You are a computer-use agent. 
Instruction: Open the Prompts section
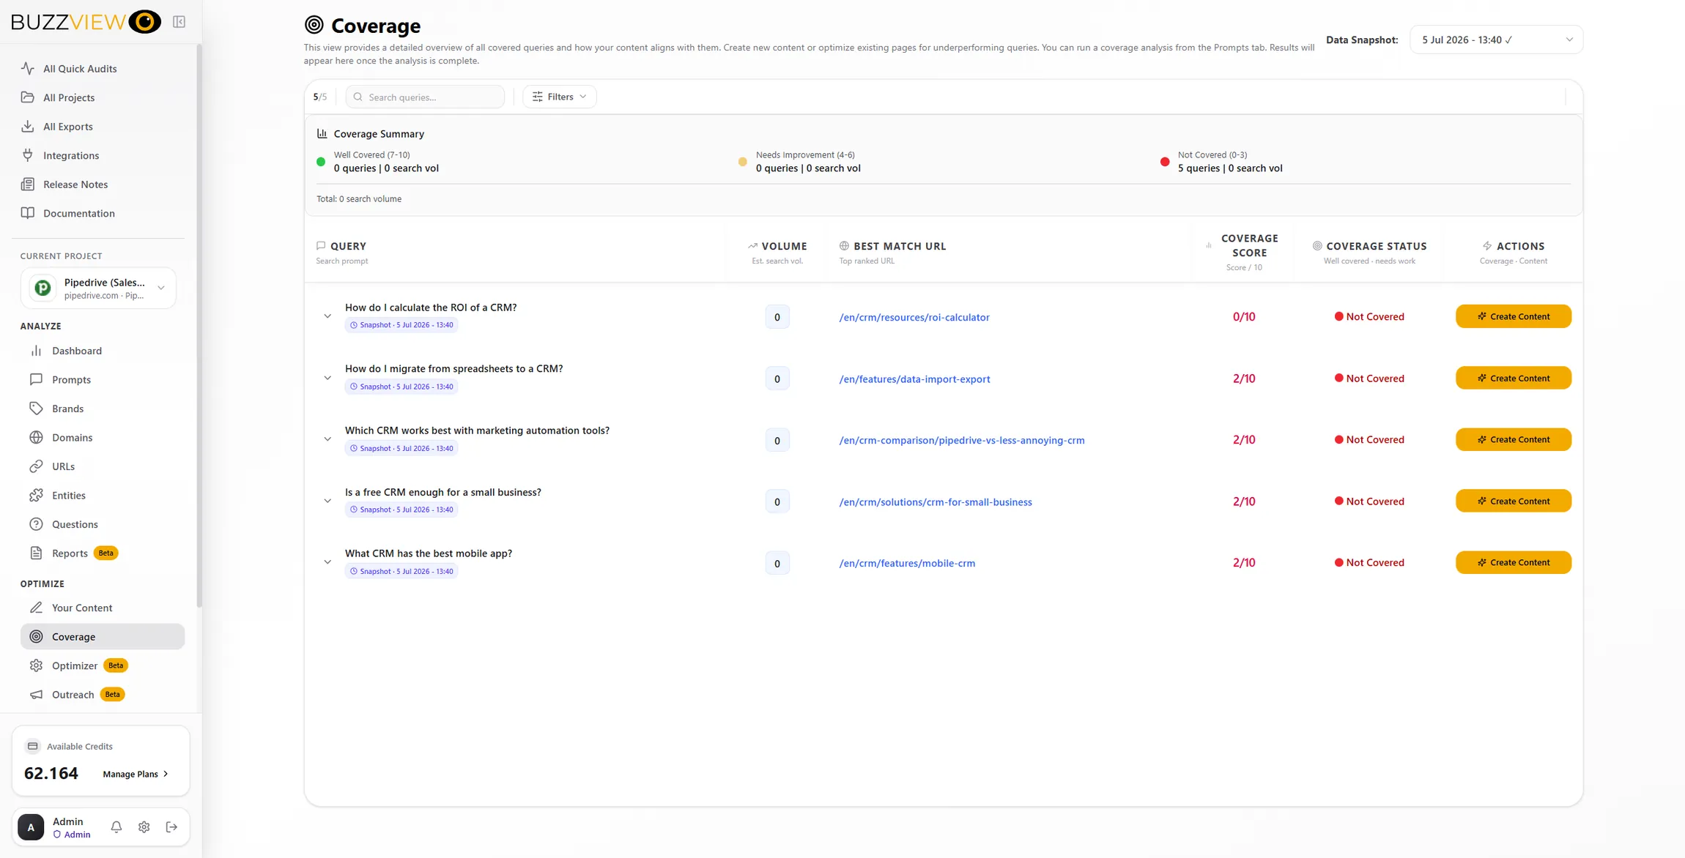coord(103,379)
